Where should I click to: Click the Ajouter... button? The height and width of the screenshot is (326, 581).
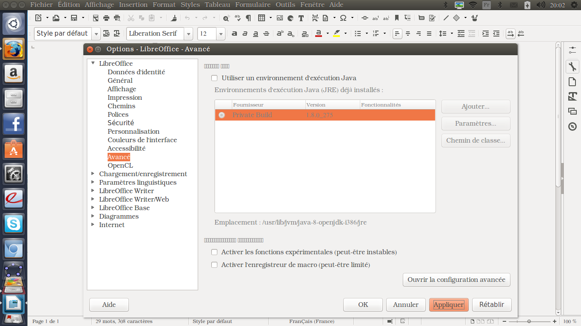point(476,107)
